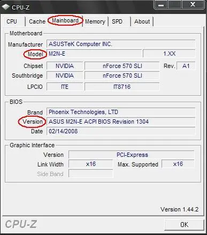The width and height of the screenshot is (207, 235).
Task: Click the Model label
Action: (35, 54)
